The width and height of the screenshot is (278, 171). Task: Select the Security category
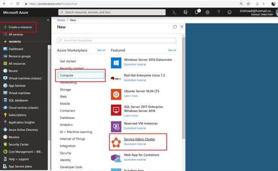point(65,153)
